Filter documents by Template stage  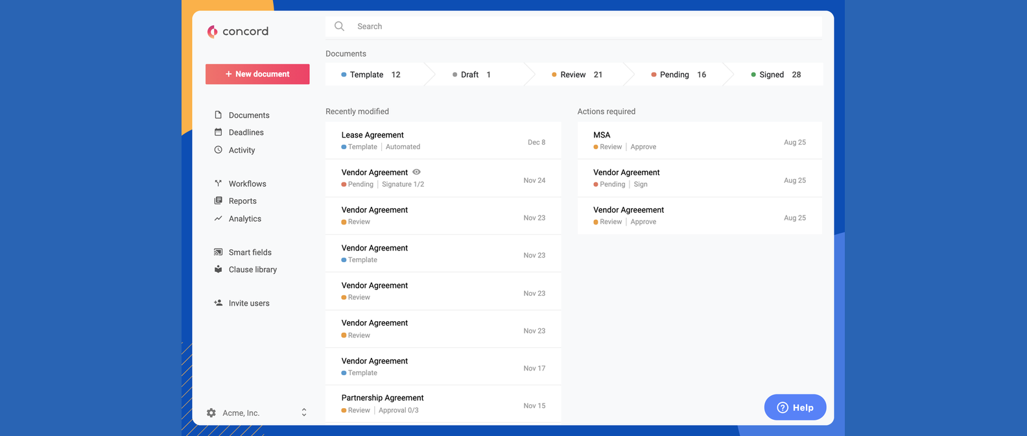pyautogui.click(x=374, y=75)
